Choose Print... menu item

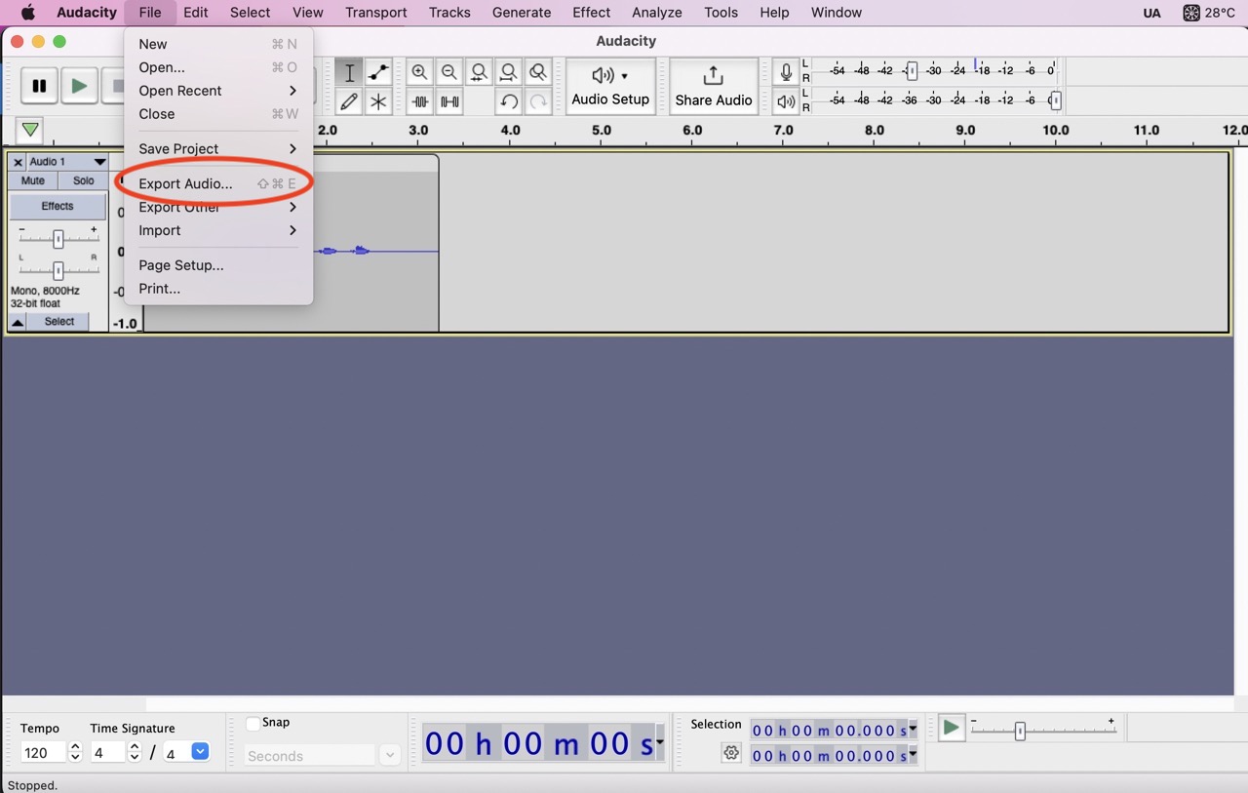tap(218, 289)
